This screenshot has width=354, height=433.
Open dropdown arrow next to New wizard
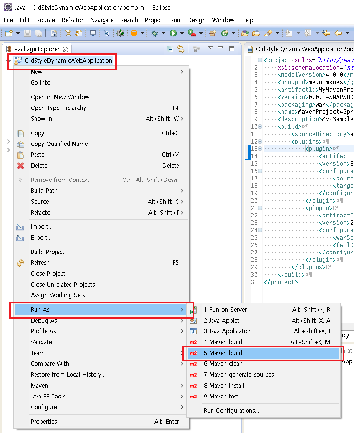(18, 34)
